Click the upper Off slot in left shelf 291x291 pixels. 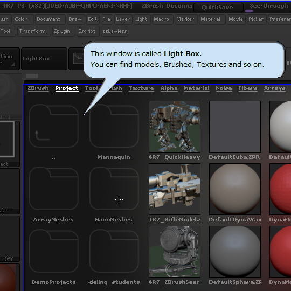[10, 191]
